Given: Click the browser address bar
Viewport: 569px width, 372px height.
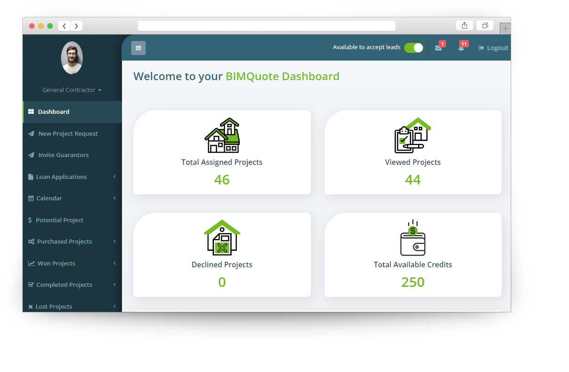Looking at the screenshot, I should 267,26.
